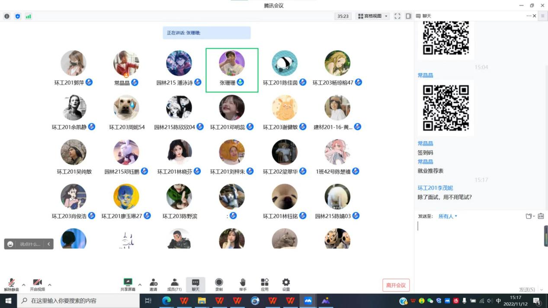Open the chat panel three-dots menu

coord(529,16)
